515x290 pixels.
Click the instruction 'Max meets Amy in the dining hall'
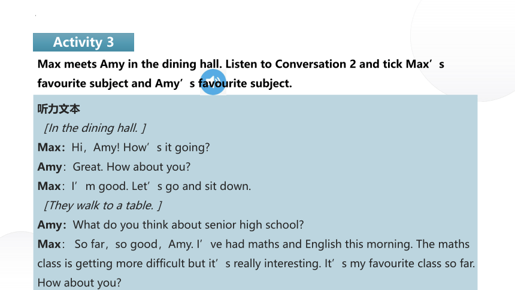(x=130, y=64)
